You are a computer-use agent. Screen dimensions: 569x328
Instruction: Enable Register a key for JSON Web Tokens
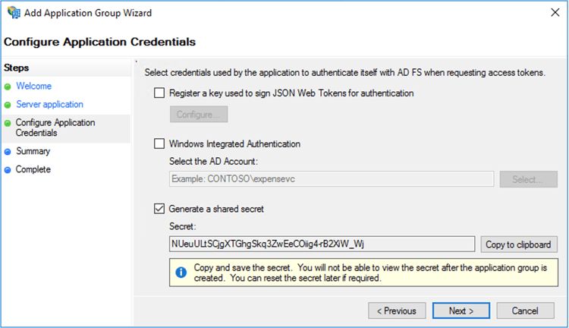[x=159, y=93]
